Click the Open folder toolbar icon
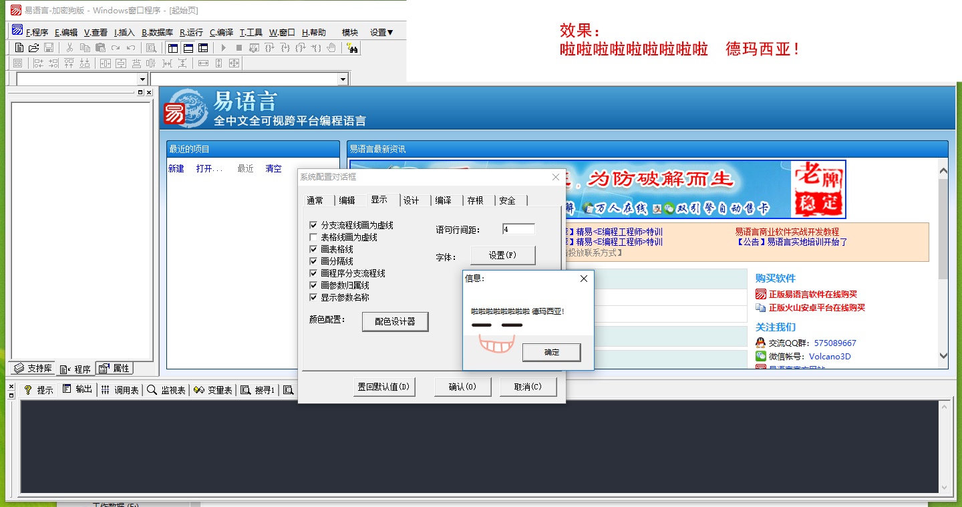Viewport: 962px width, 507px height. click(x=34, y=48)
